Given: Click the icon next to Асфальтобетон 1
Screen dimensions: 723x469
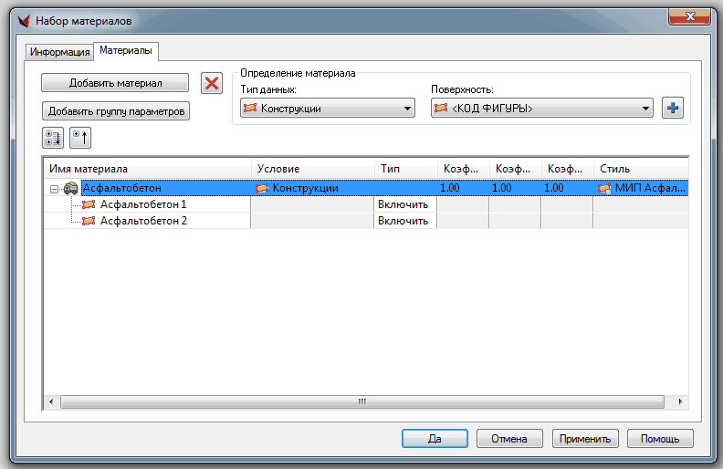Looking at the screenshot, I should pyautogui.click(x=89, y=204).
